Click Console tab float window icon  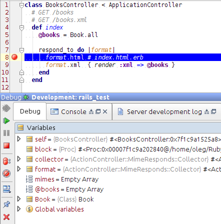(98, 111)
